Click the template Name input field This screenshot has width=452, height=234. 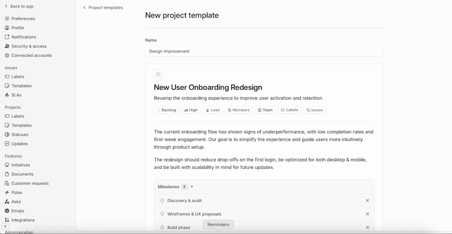264,51
